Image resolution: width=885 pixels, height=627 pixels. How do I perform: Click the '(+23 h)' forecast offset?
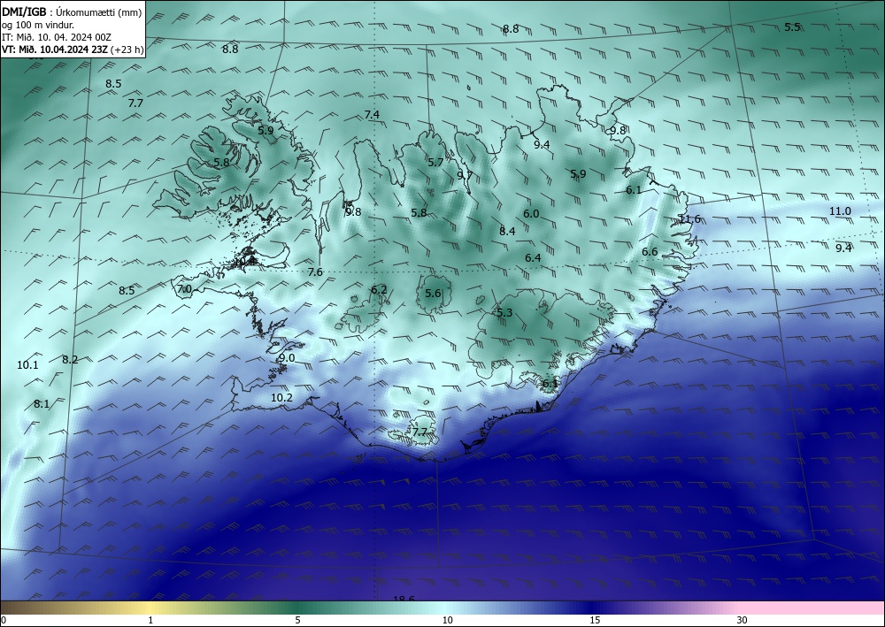(x=127, y=50)
